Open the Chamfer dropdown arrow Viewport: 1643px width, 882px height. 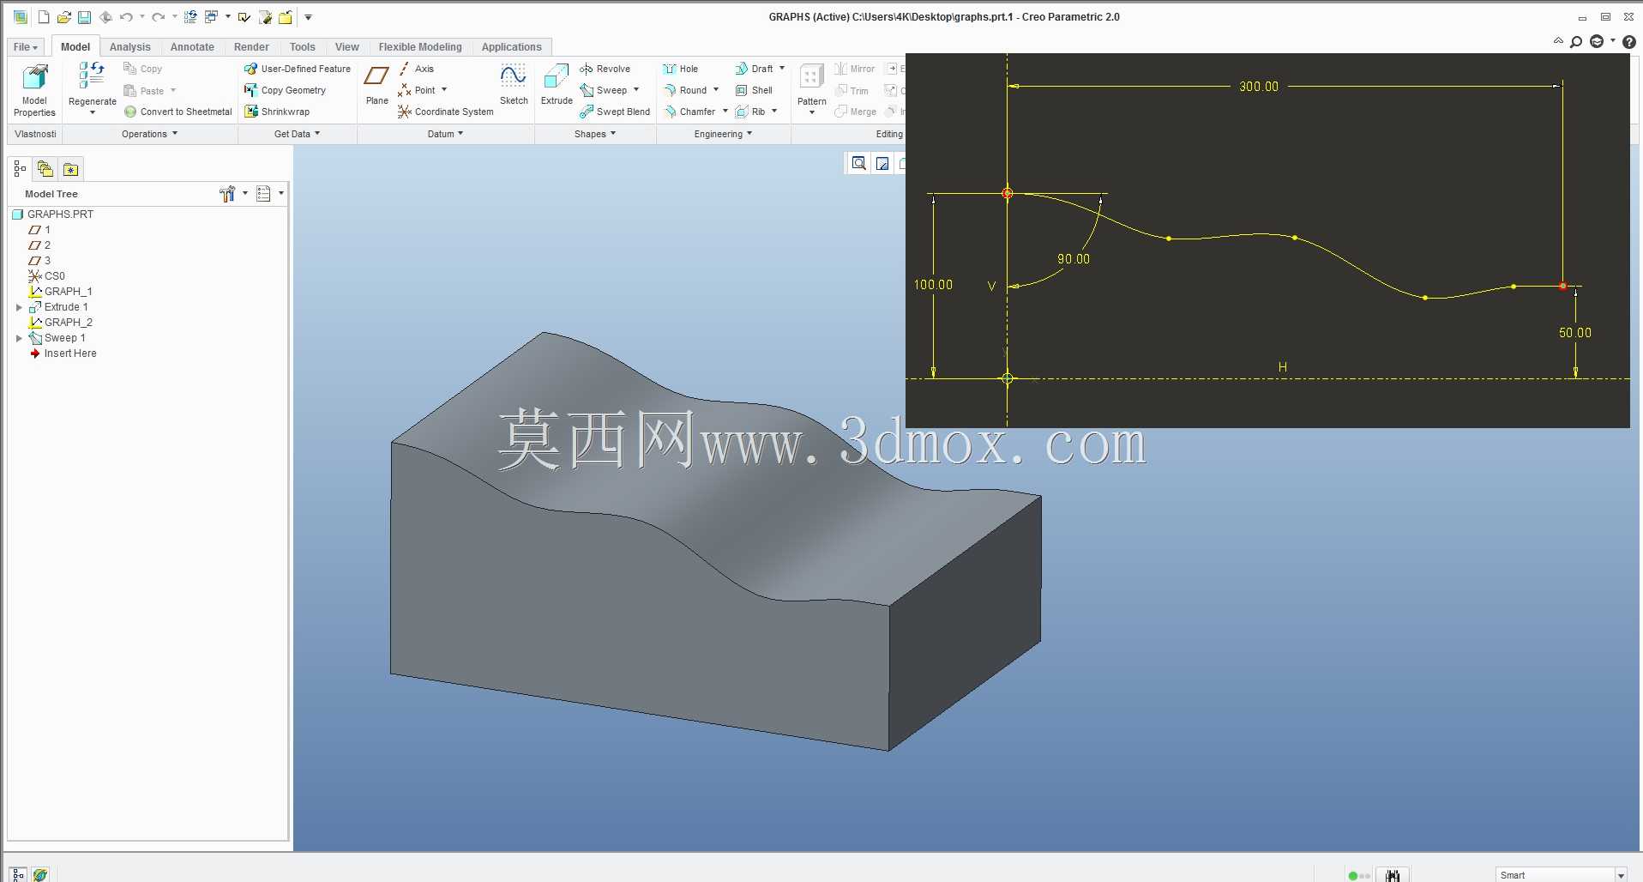725,112
